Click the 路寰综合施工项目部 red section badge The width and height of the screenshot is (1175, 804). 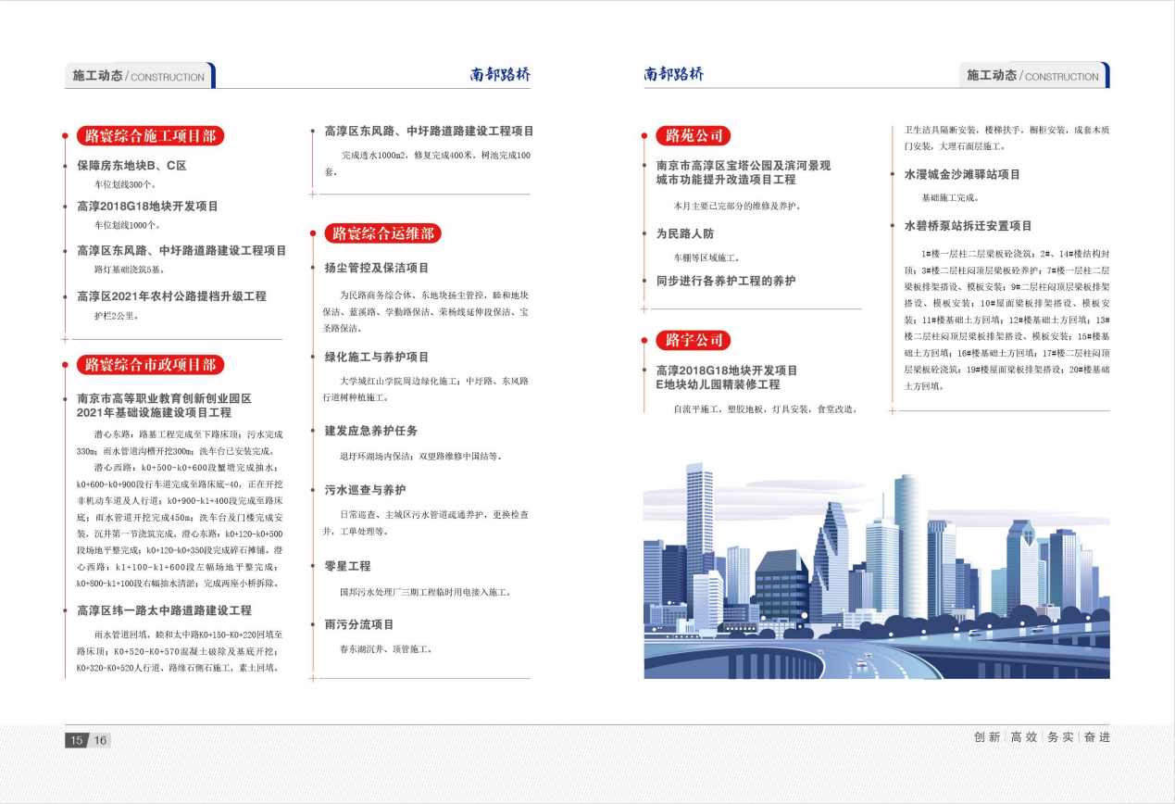coord(149,136)
